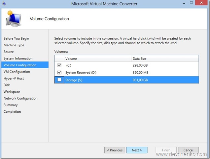
Task: Click the 931,00 GB data size cell
Action: pos(140,80)
